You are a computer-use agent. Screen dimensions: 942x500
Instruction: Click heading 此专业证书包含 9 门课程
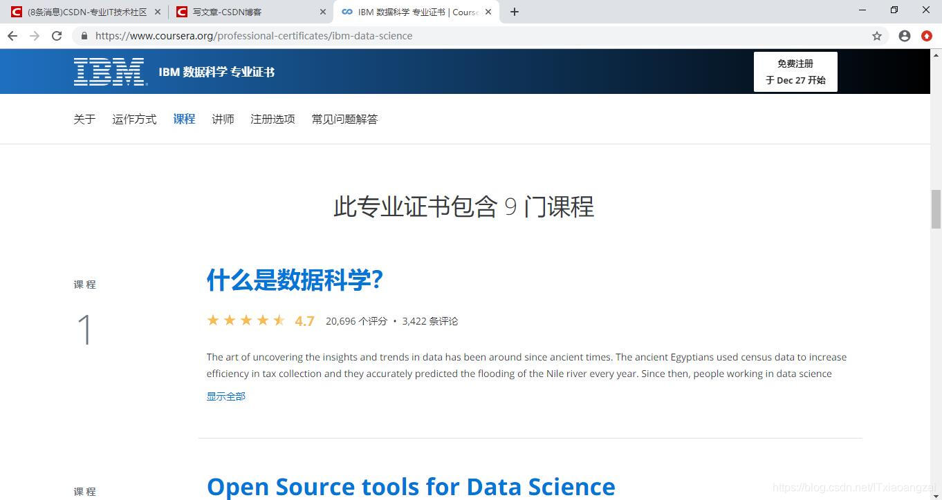point(463,206)
